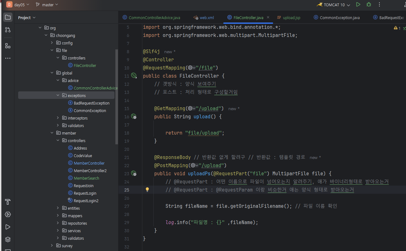Click the request mapping gutter icon on line 16
Screen dimensions: 406x251
[x=134, y=116]
